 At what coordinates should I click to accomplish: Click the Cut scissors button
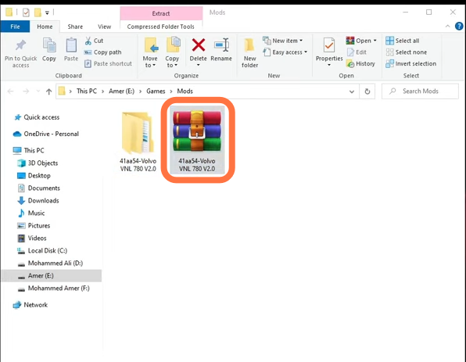coord(94,41)
